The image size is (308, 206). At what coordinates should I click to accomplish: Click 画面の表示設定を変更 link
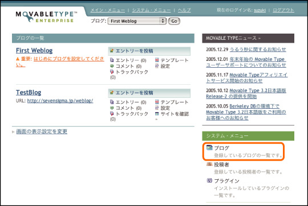42,131
